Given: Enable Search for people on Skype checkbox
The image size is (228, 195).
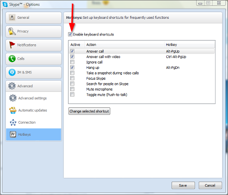Looking at the screenshot, I should 72,84.
